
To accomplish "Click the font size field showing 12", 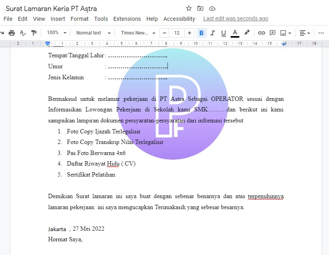I will pos(177,33).
